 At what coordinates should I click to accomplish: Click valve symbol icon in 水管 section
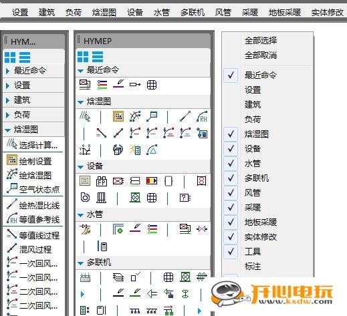point(202,229)
